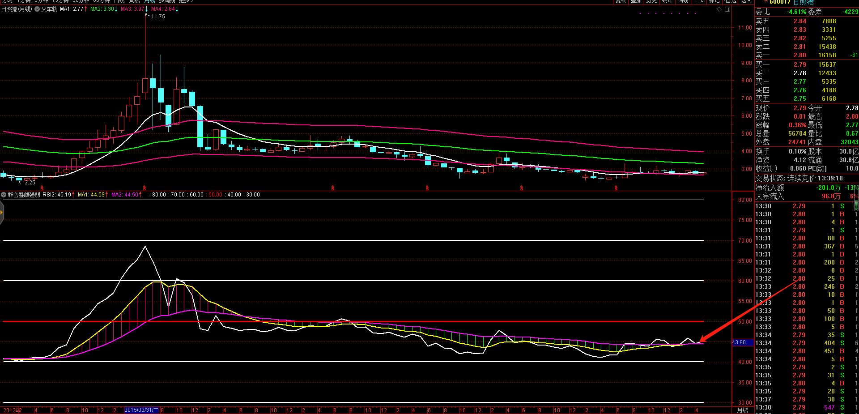The height and width of the screenshot is (414, 859).
Task: Select the 卖五 2.84 order row
Action: (807, 21)
